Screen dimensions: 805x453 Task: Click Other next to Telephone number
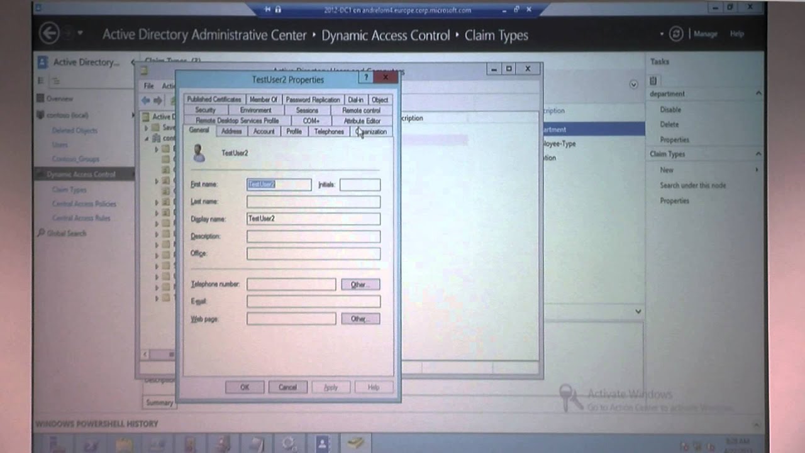pos(360,284)
